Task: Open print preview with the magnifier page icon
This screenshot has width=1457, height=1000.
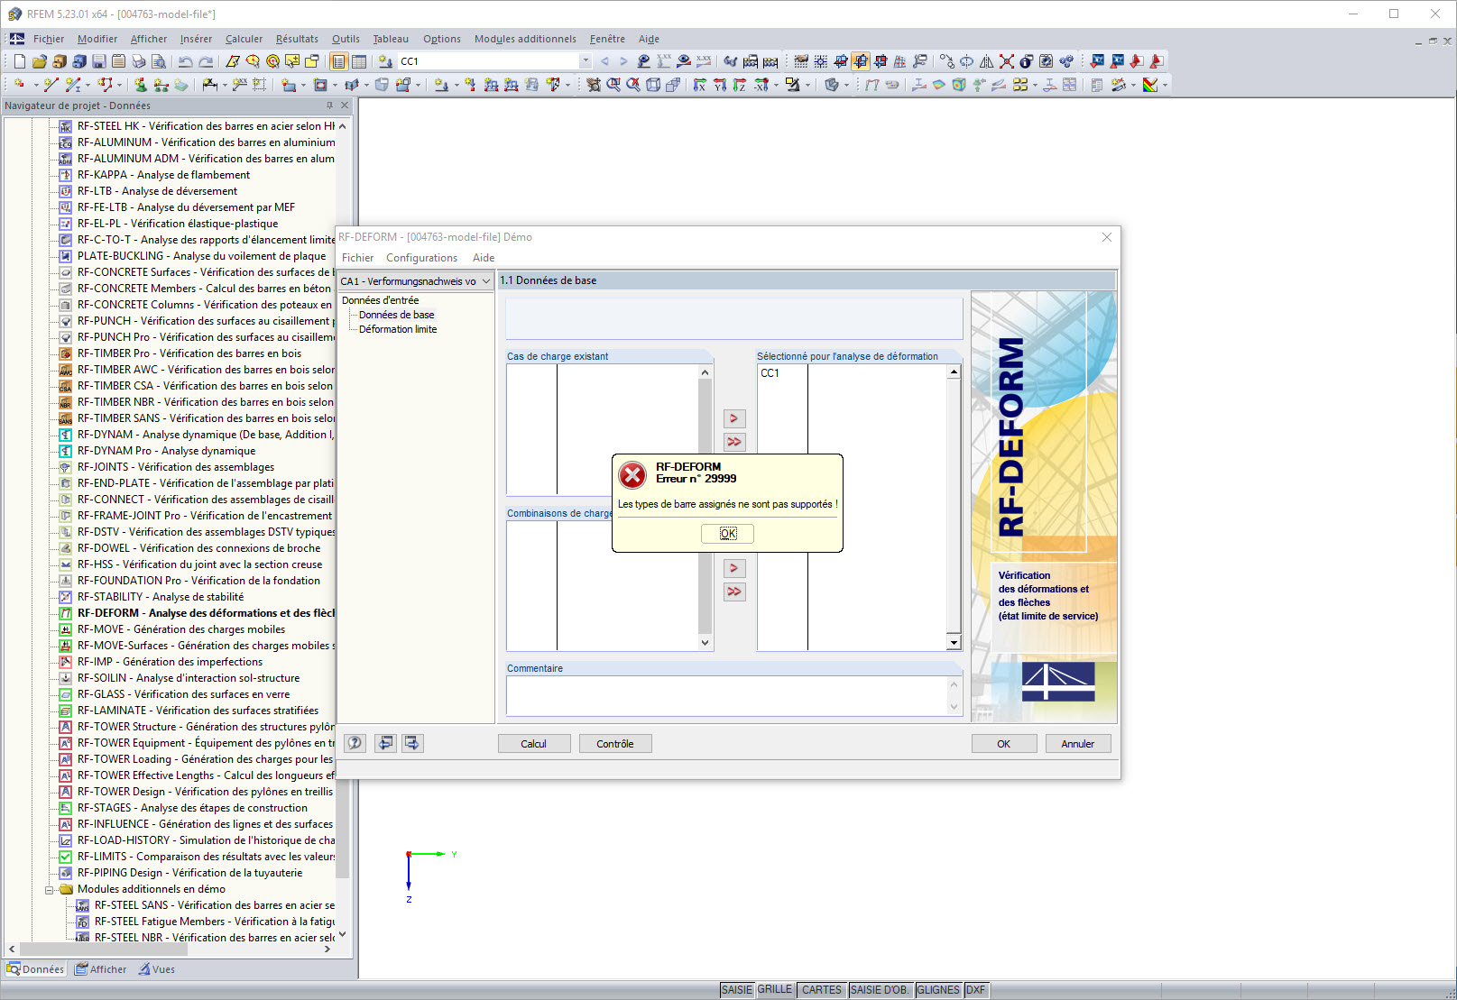Action: [x=158, y=61]
